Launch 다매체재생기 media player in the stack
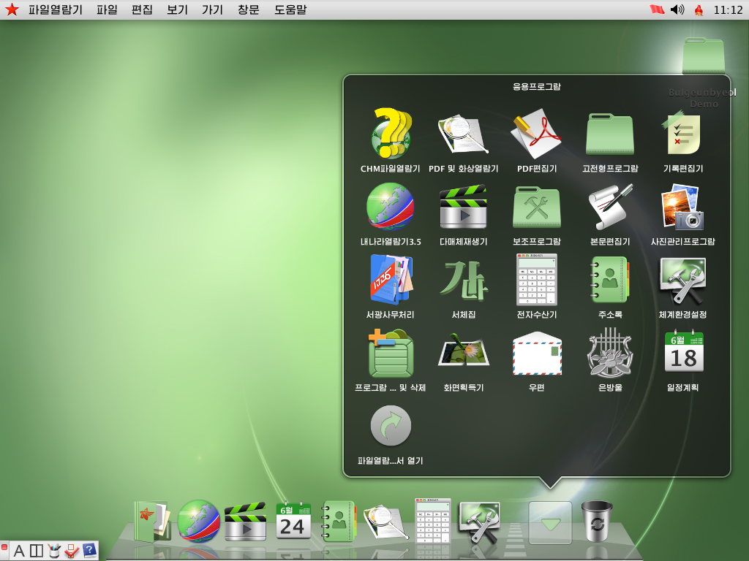 click(463, 207)
